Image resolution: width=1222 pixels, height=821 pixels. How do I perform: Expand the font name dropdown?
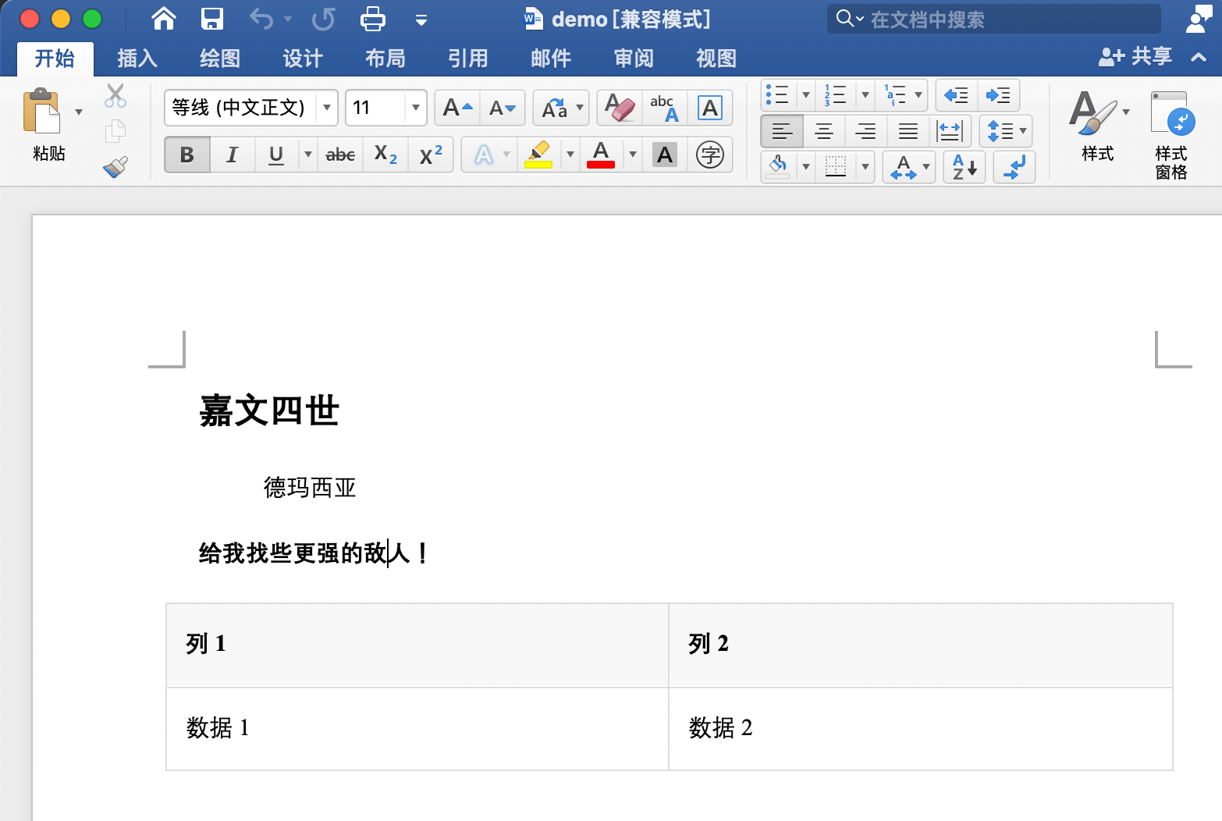[x=327, y=108]
